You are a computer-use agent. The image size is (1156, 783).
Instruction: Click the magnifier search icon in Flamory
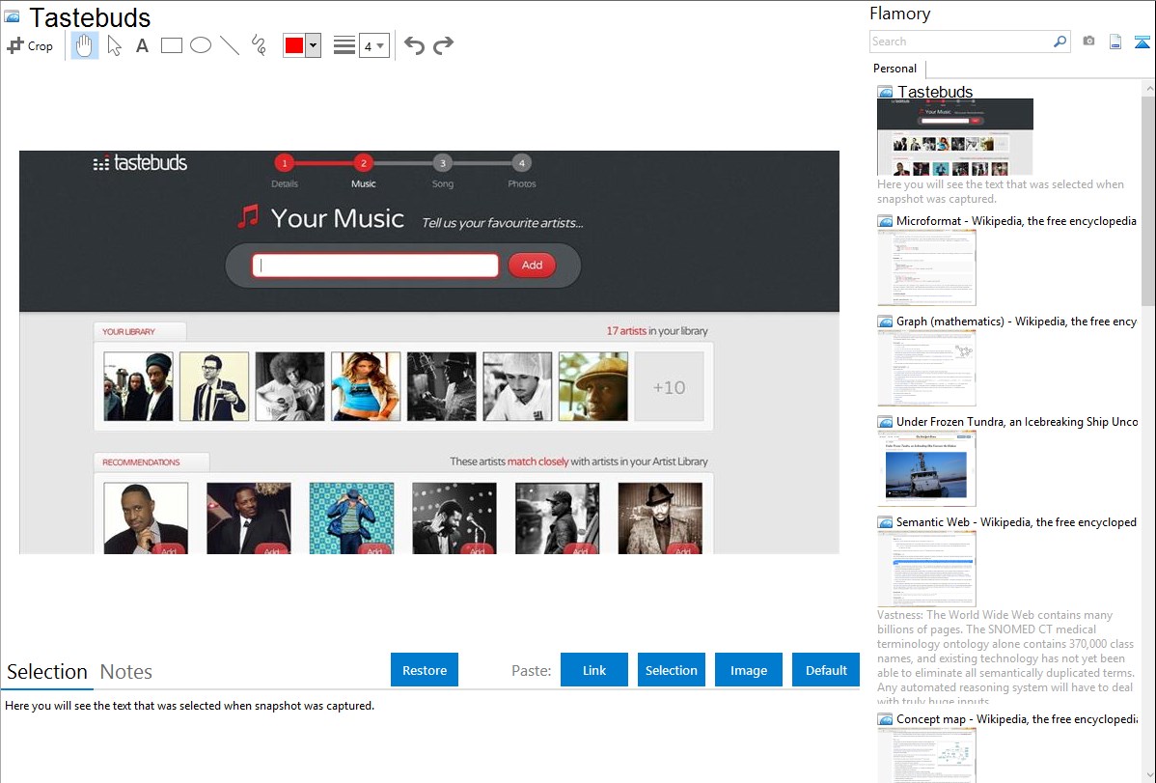click(x=1060, y=42)
